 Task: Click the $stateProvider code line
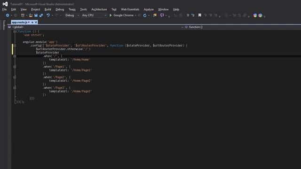pos(48,53)
